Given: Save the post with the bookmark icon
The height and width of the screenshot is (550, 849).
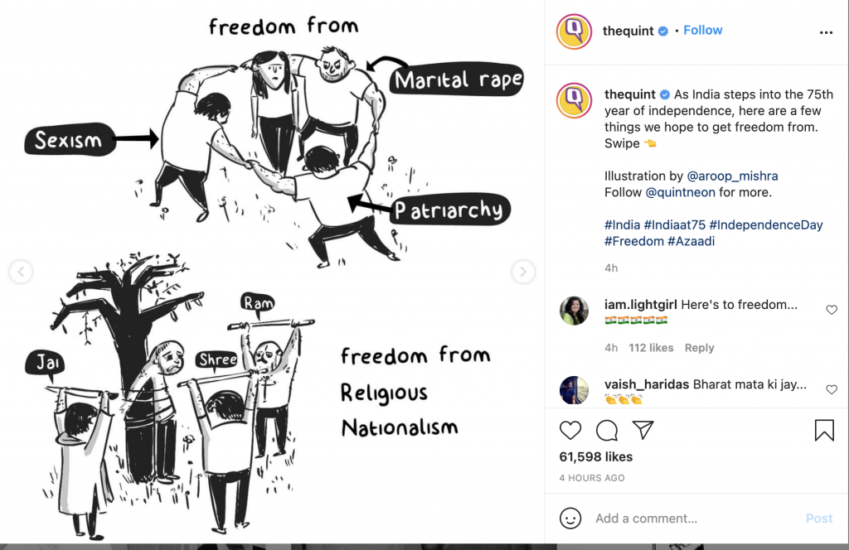Looking at the screenshot, I should 824,431.
